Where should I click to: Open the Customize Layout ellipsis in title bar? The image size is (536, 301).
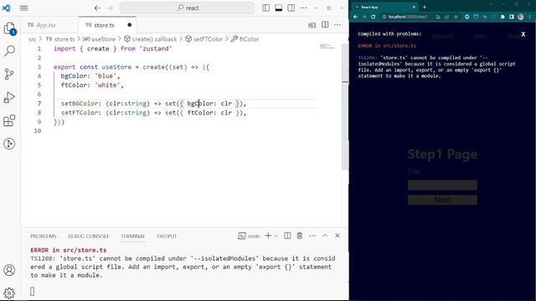coord(303,8)
